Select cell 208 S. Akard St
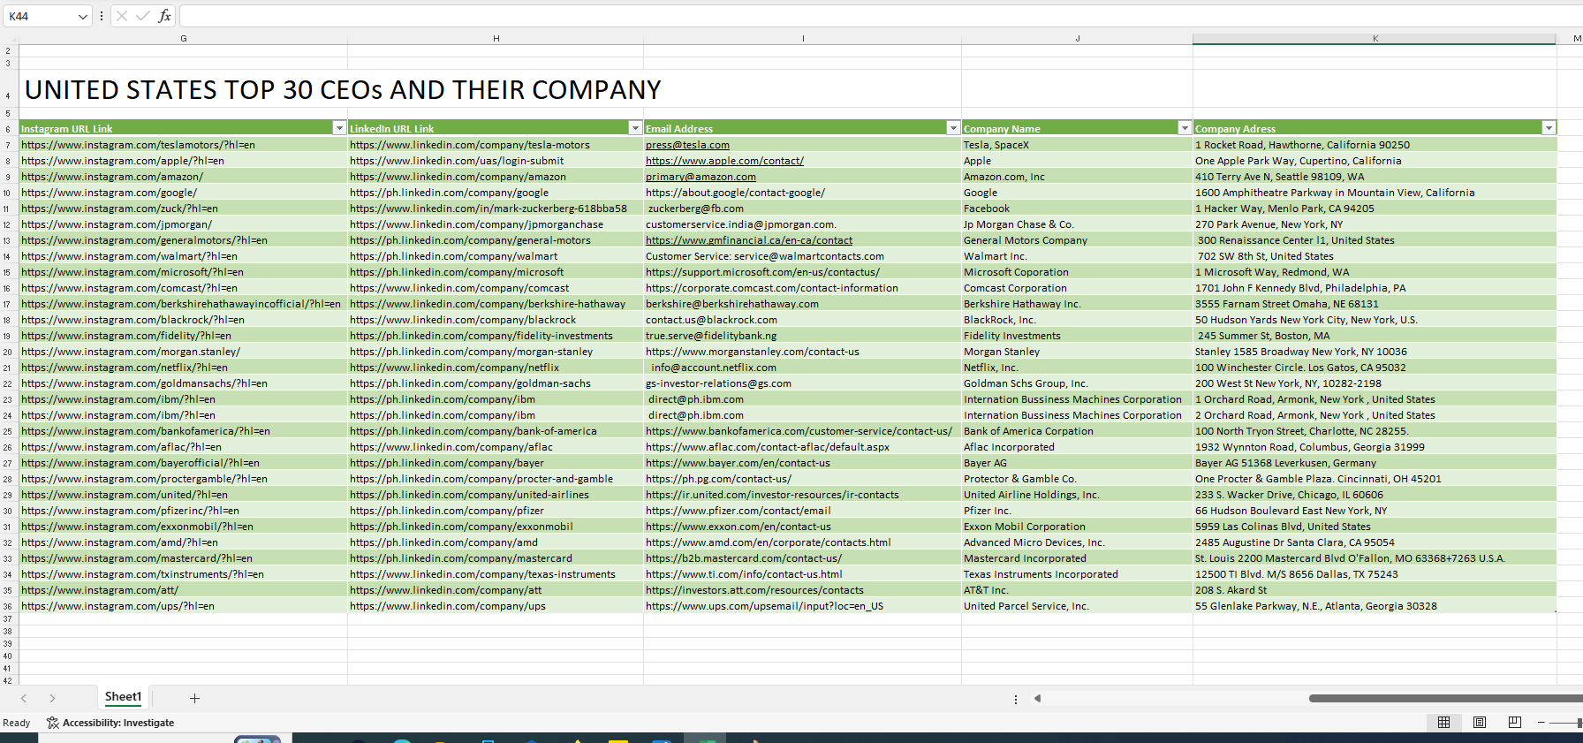 1375,590
